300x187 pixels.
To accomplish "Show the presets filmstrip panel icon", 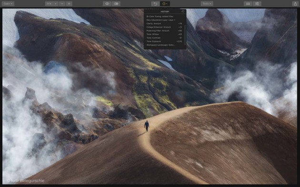I will (248, 4).
